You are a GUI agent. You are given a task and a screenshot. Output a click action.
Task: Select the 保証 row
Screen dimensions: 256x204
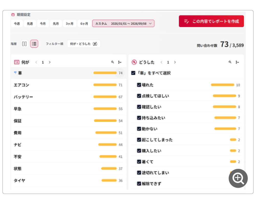point(69,121)
